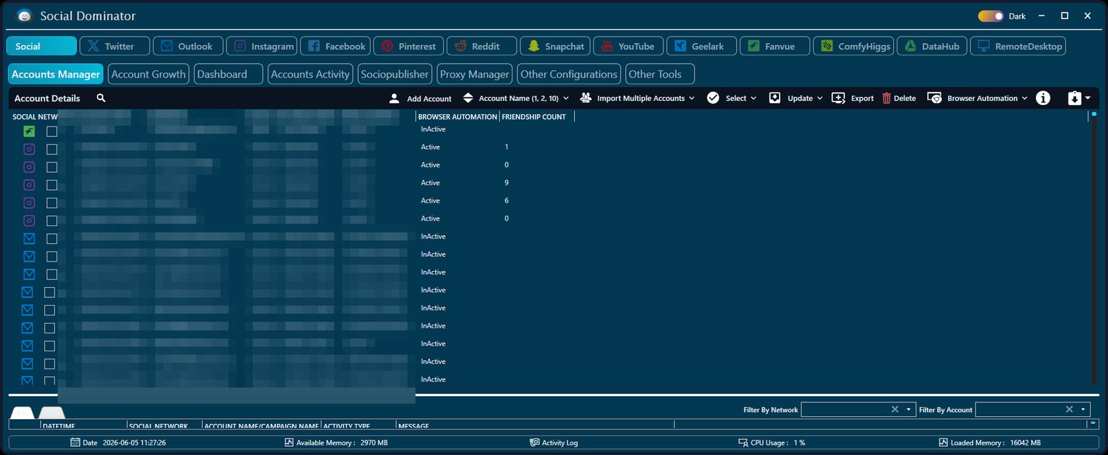Expand the Browser Automation dropdown

977,98
